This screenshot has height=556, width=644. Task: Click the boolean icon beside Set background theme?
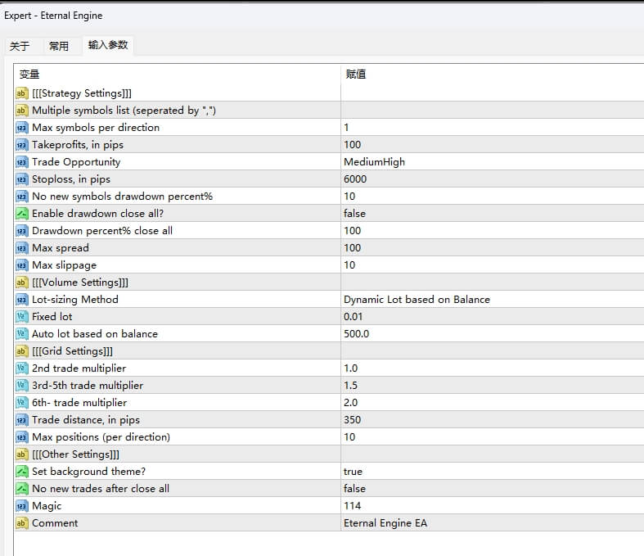click(x=22, y=472)
